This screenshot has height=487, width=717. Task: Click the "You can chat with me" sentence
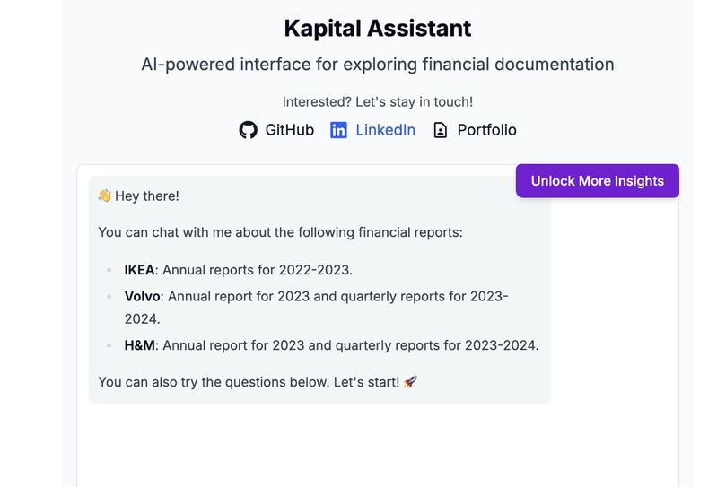click(x=280, y=232)
